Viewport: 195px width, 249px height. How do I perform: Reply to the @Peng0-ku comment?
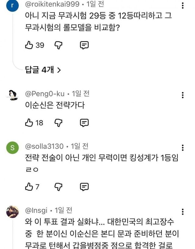coord(84,123)
